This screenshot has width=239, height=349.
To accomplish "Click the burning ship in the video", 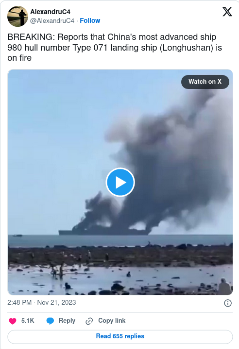I will (x=104, y=230).
